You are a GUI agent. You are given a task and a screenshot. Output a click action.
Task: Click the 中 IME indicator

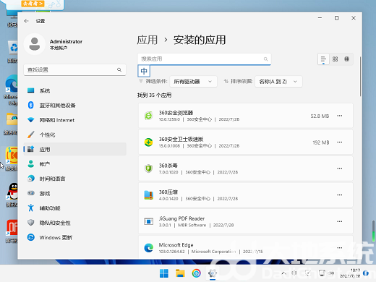(144, 71)
